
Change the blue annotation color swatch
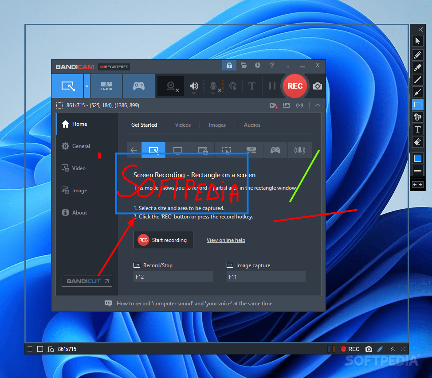pos(417,158)
